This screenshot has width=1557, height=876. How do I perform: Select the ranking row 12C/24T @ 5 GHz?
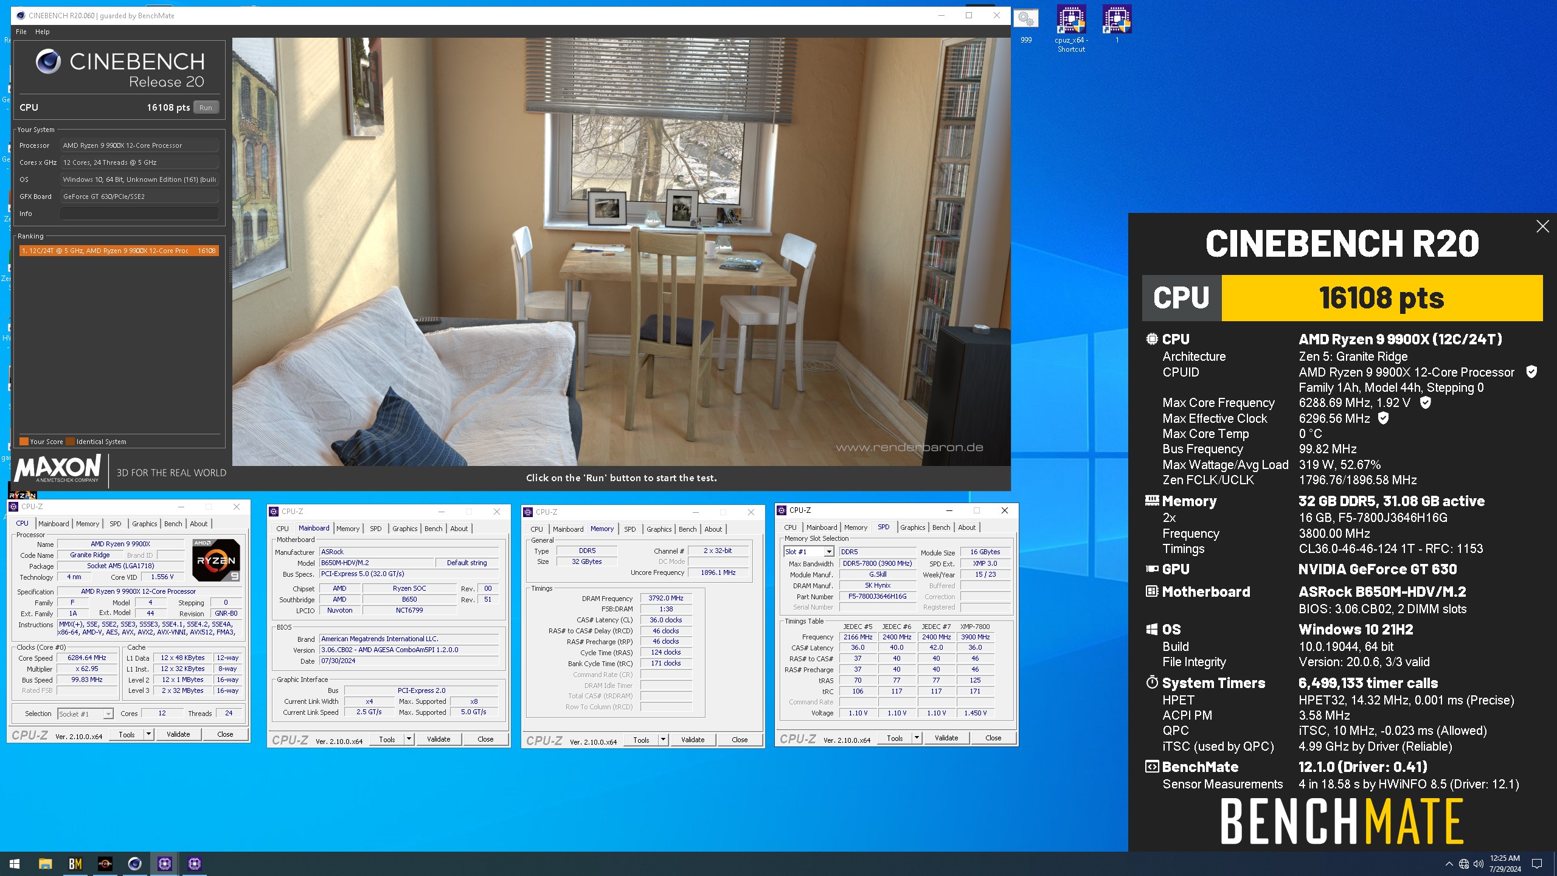(x=119, y=251)
